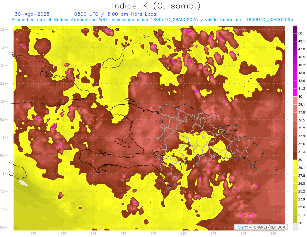
Task: Click the colorbar value "43.9"
Action: tap(301, 73)
